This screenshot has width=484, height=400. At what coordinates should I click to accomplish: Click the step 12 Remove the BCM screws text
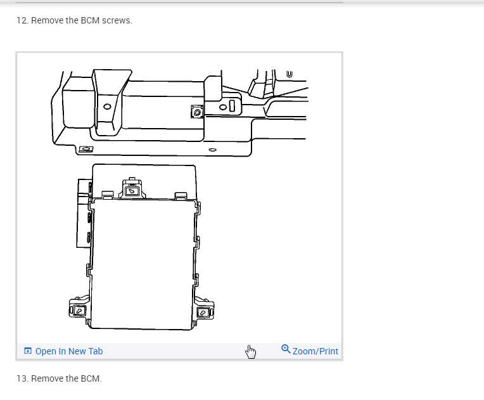pos(74,20)
